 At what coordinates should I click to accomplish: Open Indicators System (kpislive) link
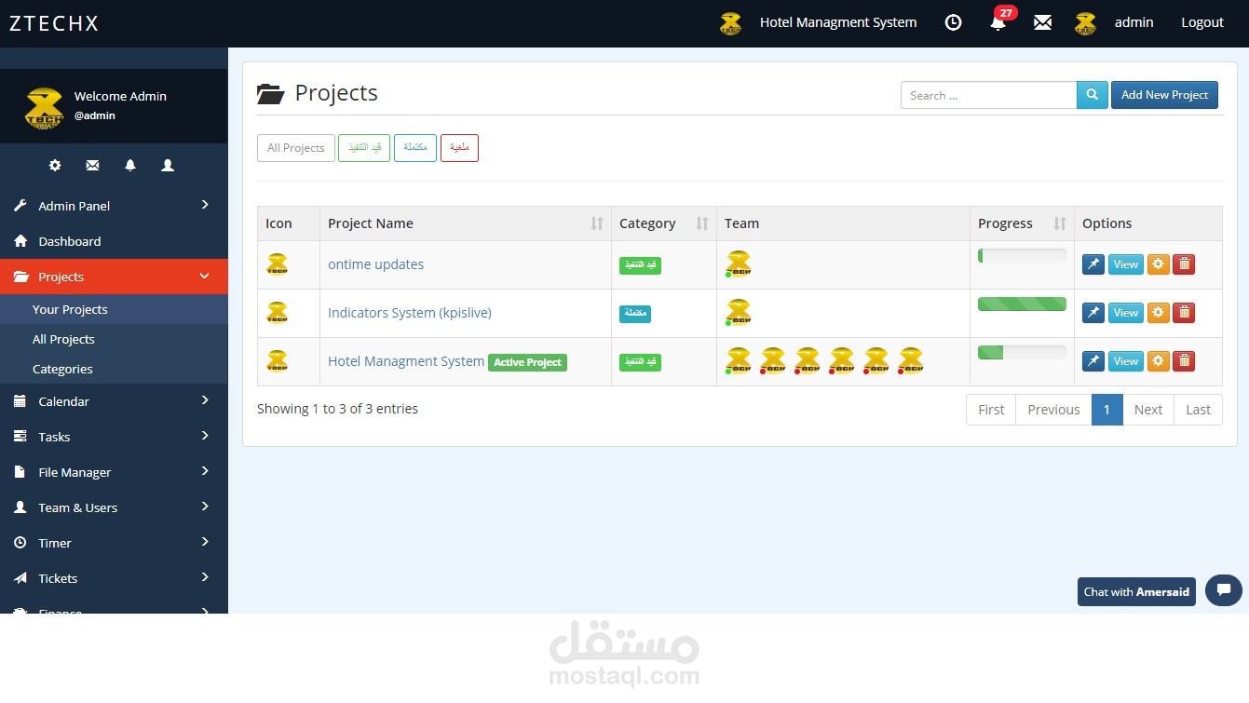click(x=410, y=313)
